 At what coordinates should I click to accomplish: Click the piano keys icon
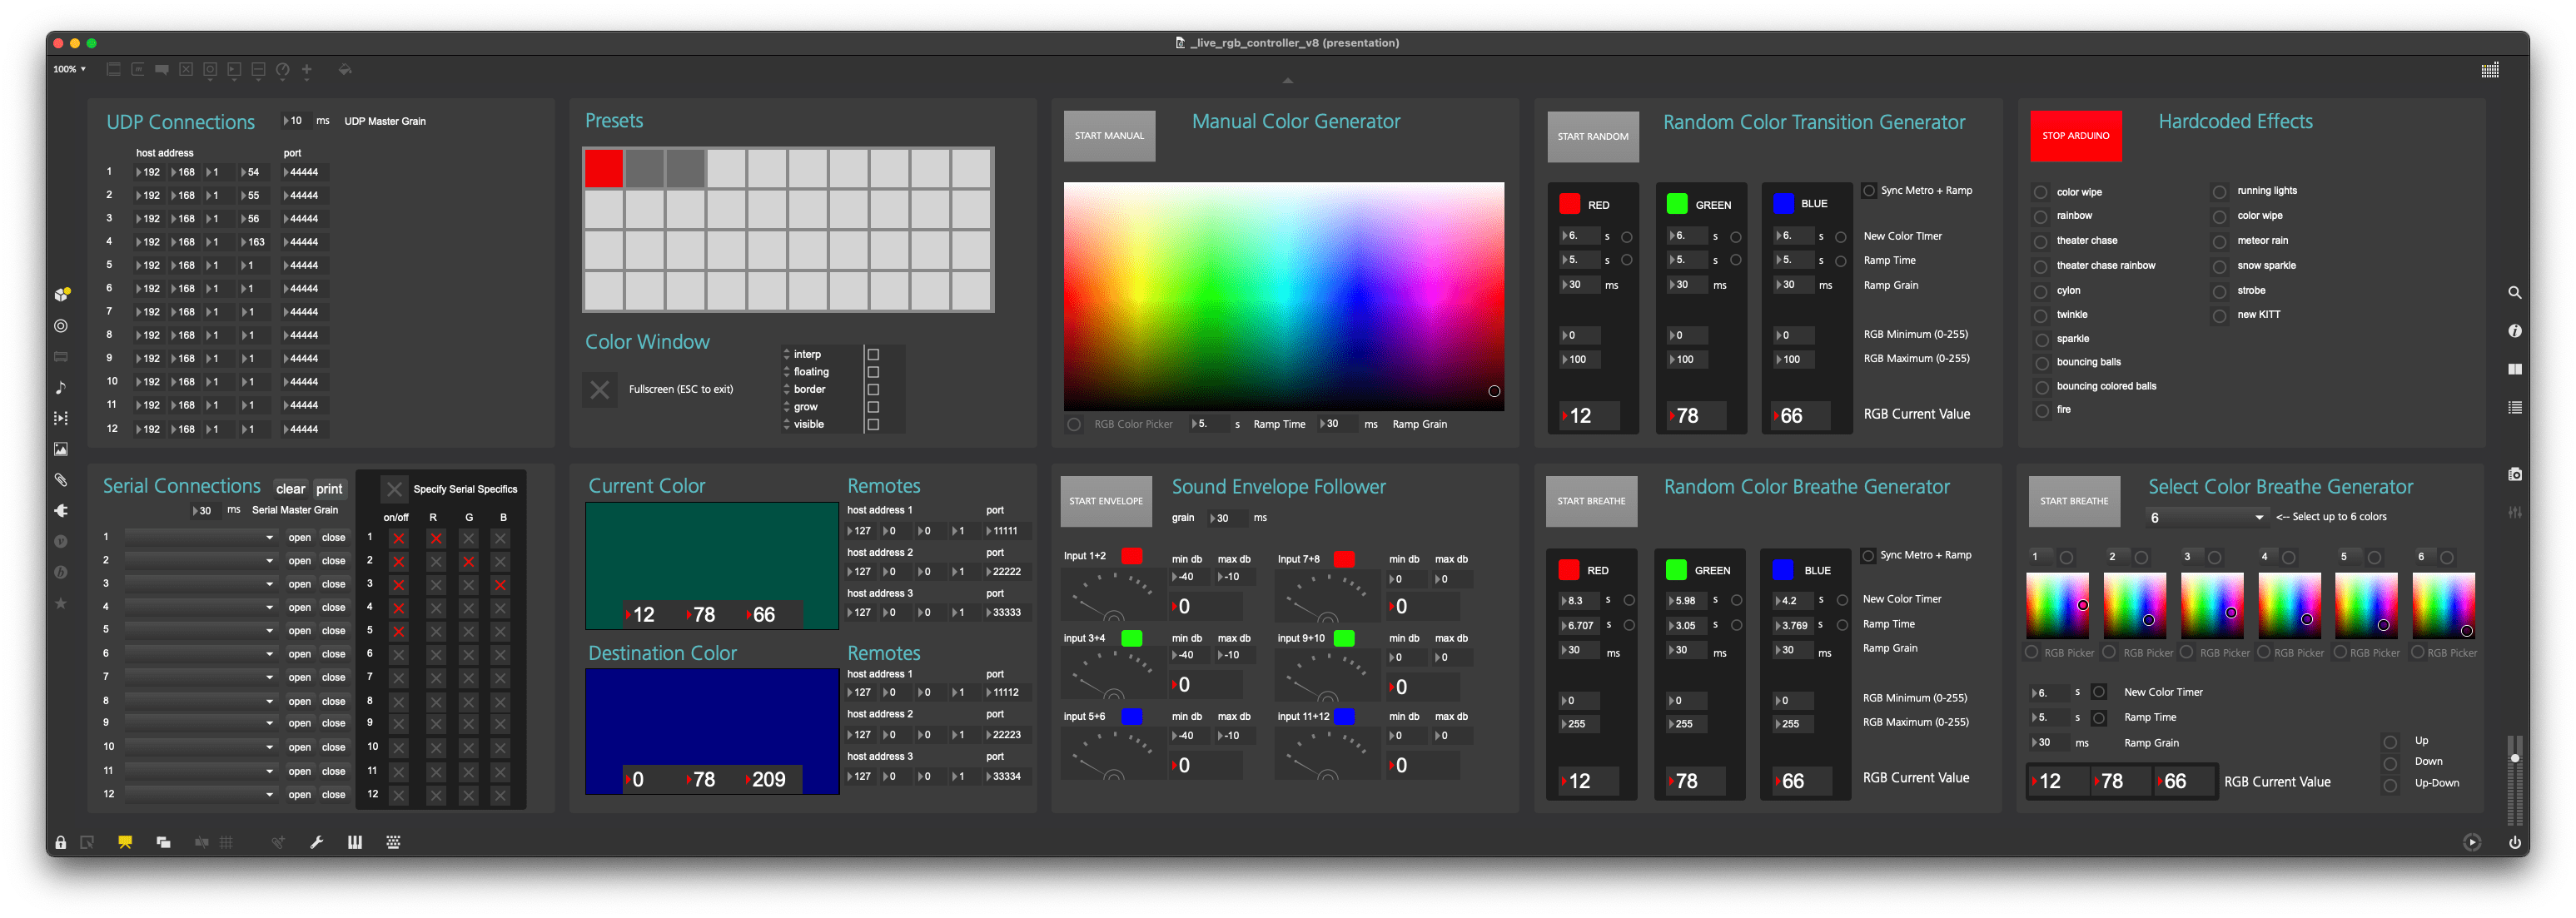354,842
